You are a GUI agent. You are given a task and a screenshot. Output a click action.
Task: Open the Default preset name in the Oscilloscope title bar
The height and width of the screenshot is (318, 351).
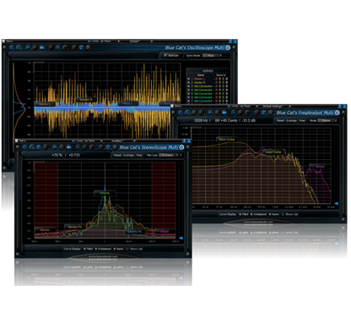135,41
